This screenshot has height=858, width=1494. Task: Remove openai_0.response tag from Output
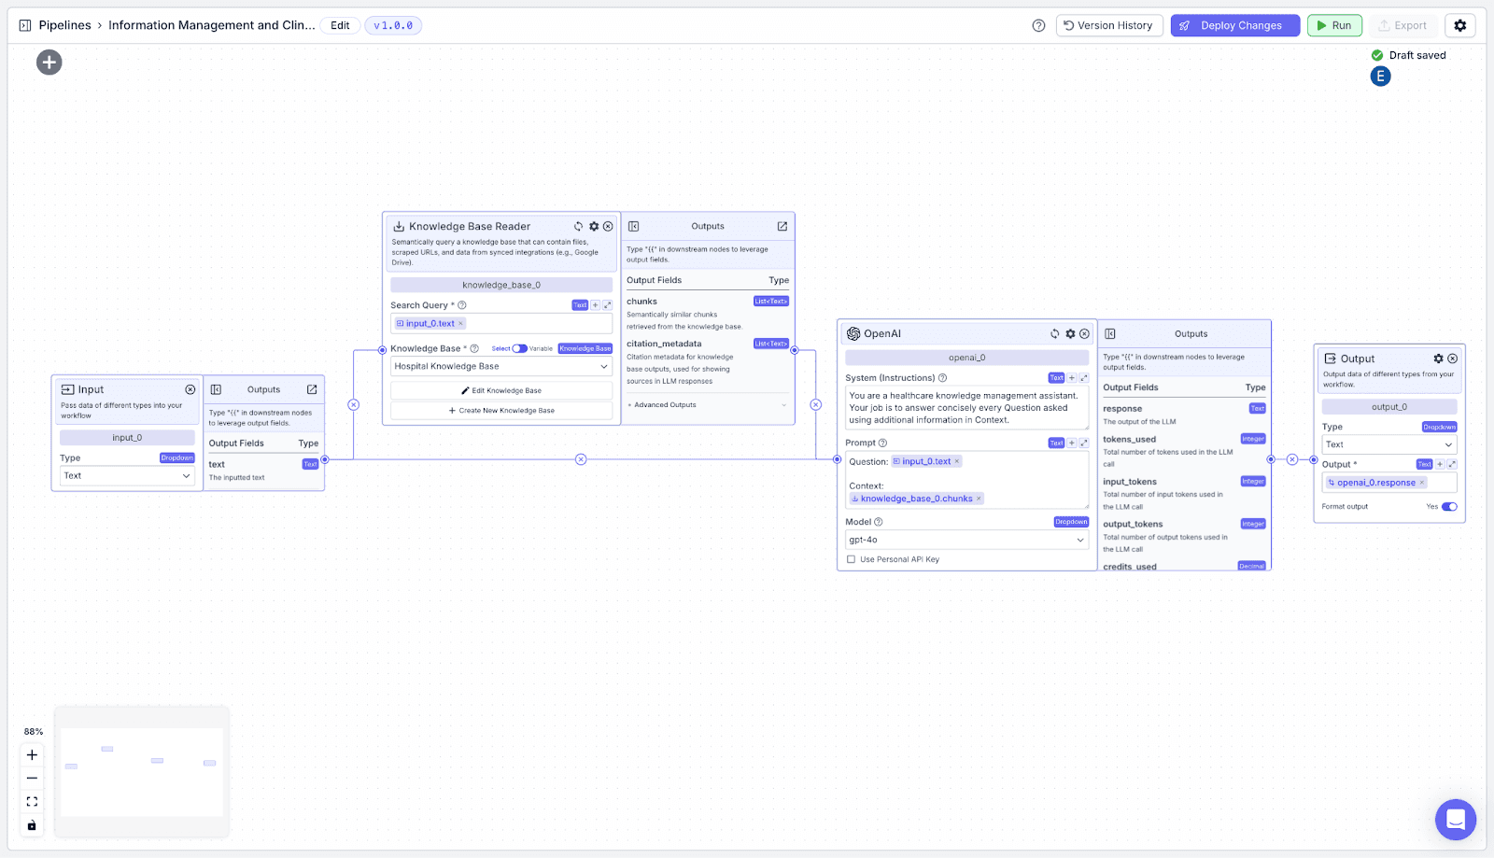[1422, 483]
